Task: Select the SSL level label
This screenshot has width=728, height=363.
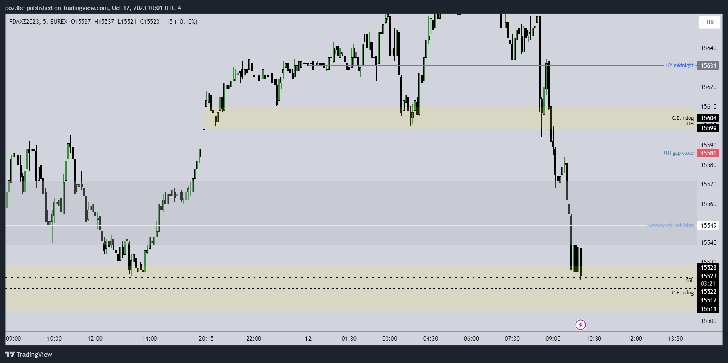Action: tap(689, 280)
